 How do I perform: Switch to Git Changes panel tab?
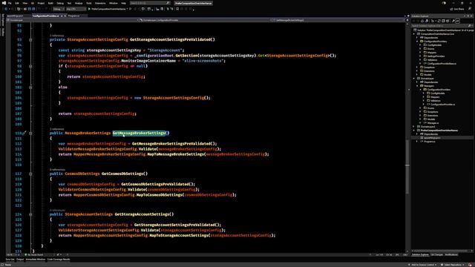(437, 254)
